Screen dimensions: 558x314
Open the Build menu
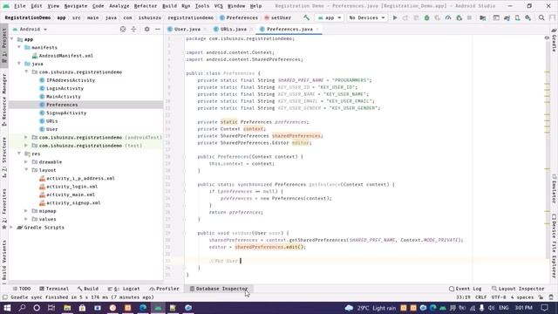169,6
